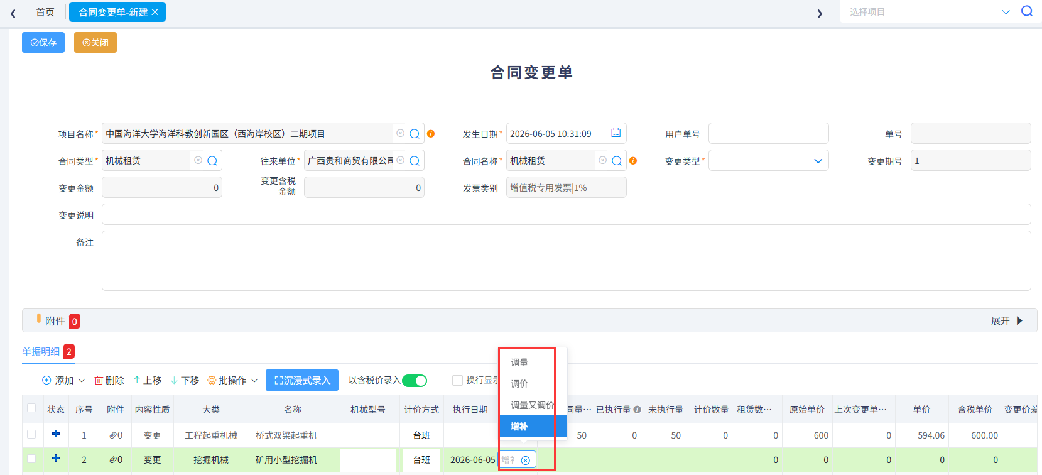This screenshot has height=475, width=1042.
Task: Click the orange 关闭 button
Action: pyautogui.click(x=95, y=43)
